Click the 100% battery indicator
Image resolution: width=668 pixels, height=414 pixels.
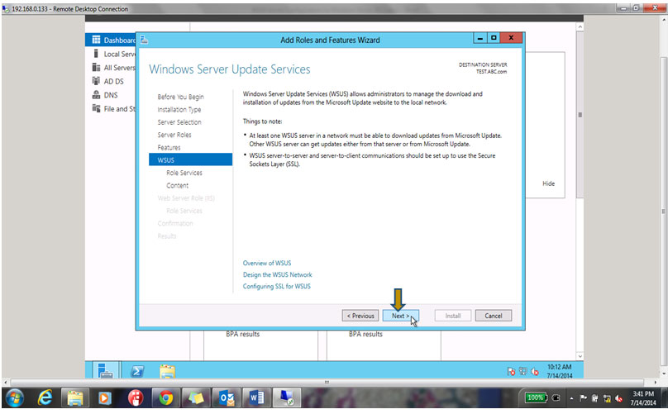pos(535,397)
